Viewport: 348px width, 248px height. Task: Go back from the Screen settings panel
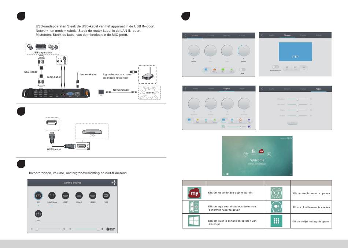[x=262, y=35]
